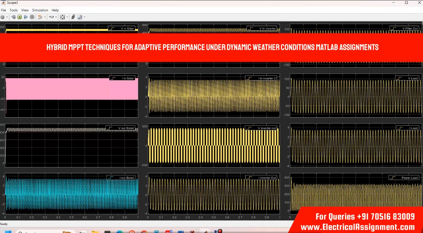Expand the Scale Axes dropdown arrow
This screenshot has height=233, width=423.
67,17
